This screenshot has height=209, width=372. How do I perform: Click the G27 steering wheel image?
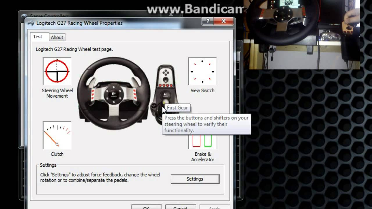(114, 93)
